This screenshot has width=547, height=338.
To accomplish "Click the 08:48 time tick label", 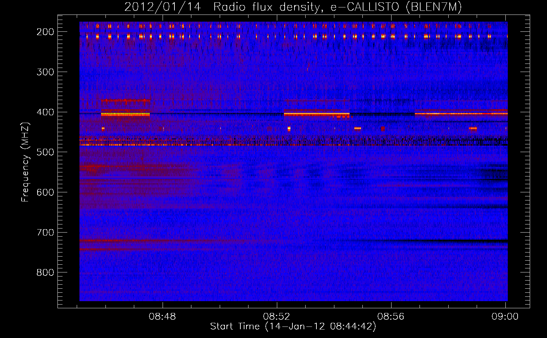I will (163, 317).
